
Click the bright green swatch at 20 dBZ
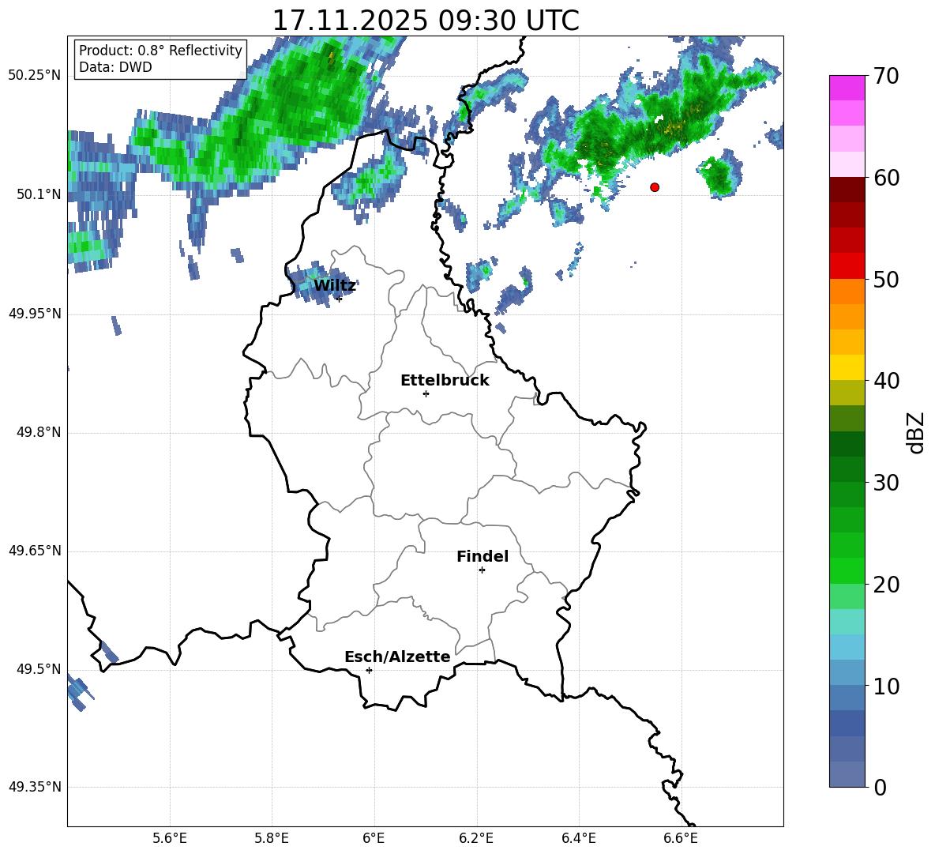click(x=847, y=570)
